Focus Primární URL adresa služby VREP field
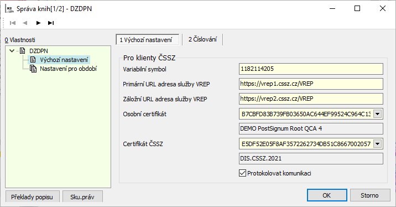 click(311, 84)
